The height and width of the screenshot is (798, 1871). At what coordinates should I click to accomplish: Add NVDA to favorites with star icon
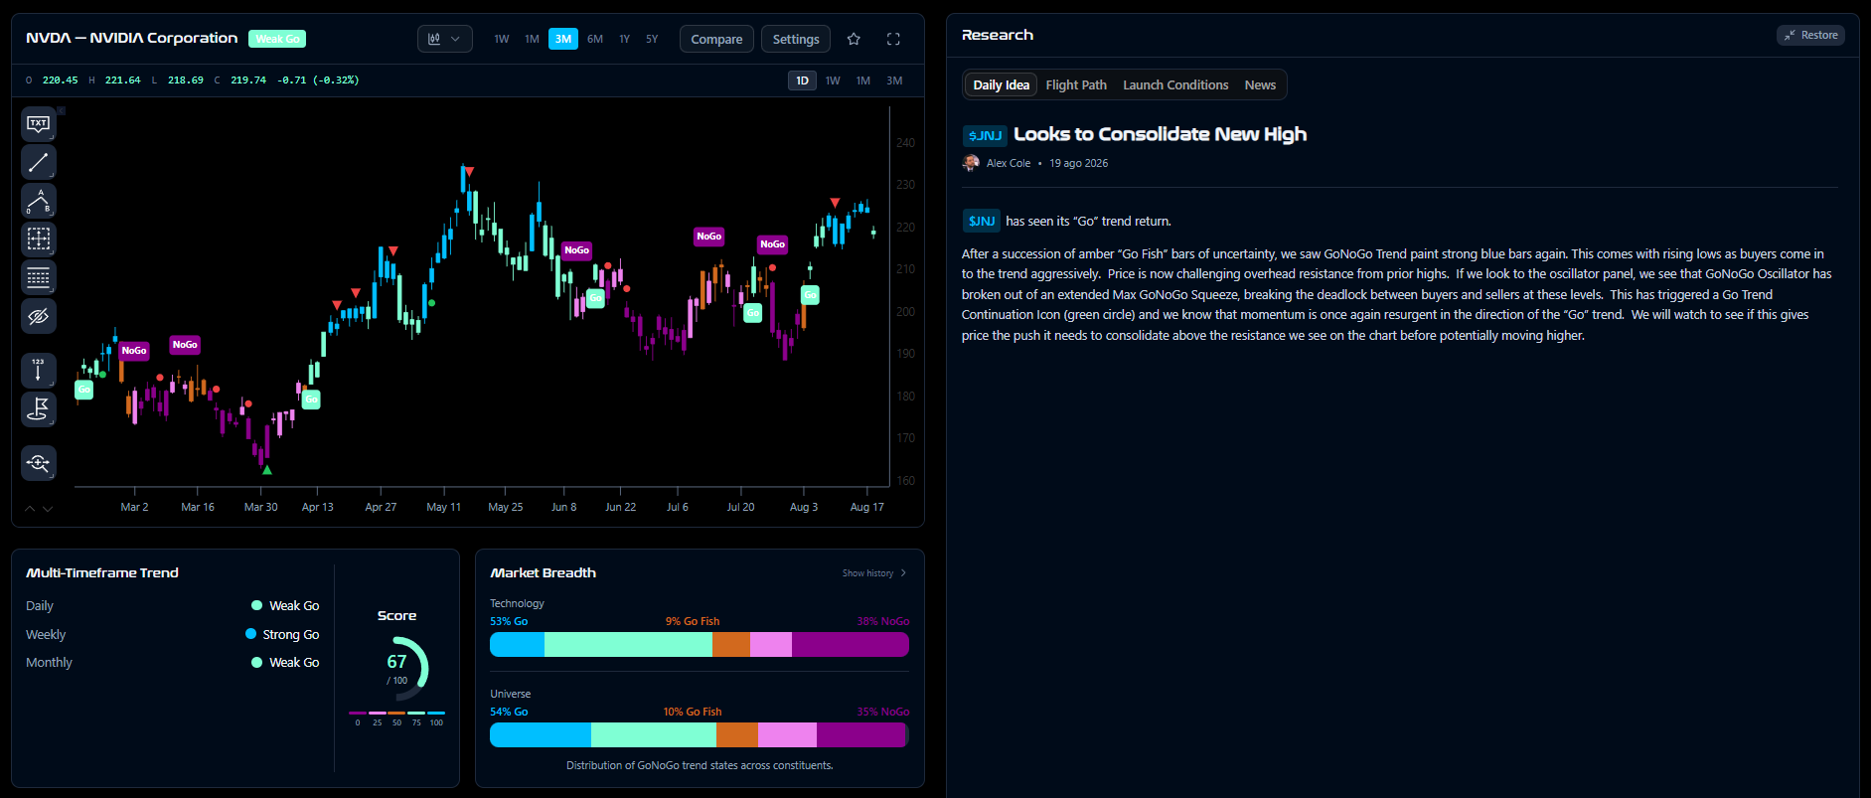[854, 39]
